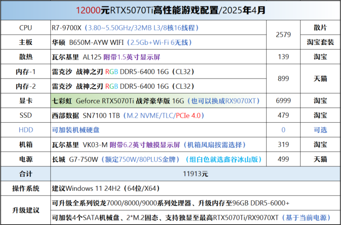Select "天猫" beside the memory price 899

coord(320,79)
